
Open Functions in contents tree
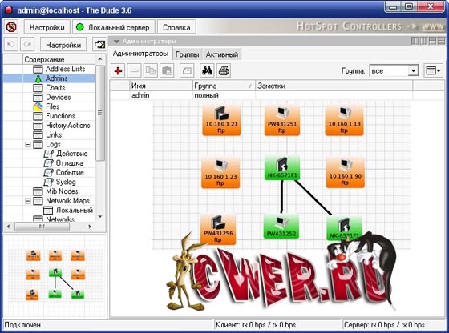pyautogui.click(x=60, y=116)
